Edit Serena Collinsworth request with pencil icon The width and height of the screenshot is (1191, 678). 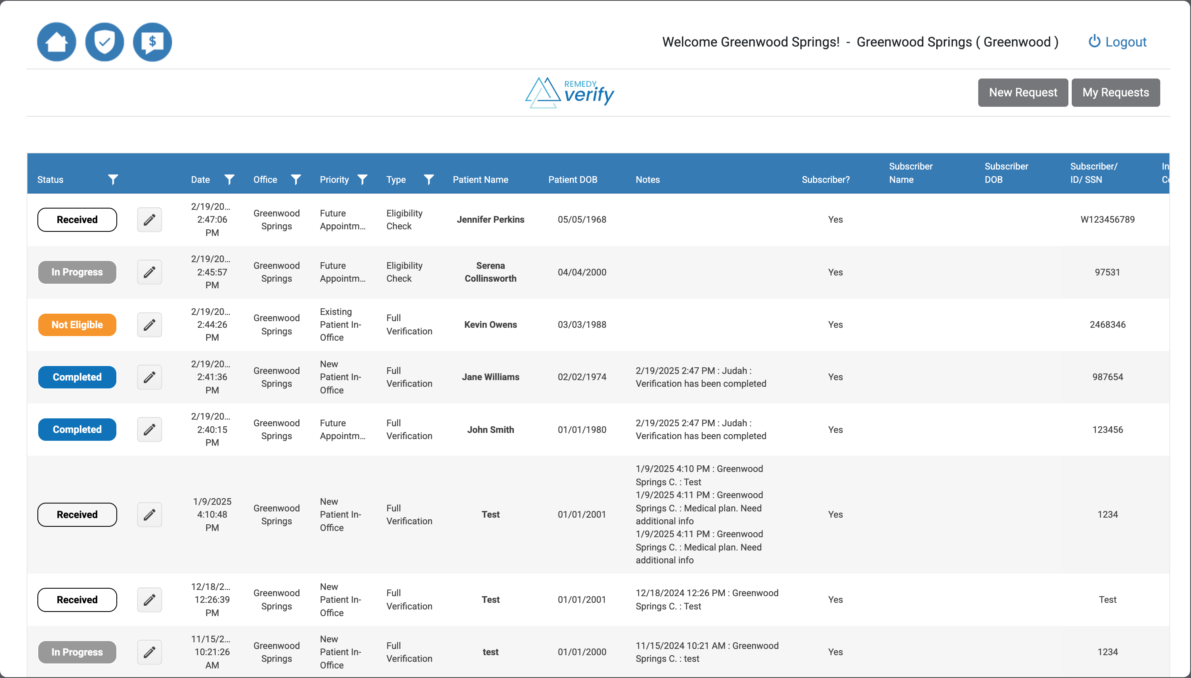pyautogui.click(x=149, y=272)
